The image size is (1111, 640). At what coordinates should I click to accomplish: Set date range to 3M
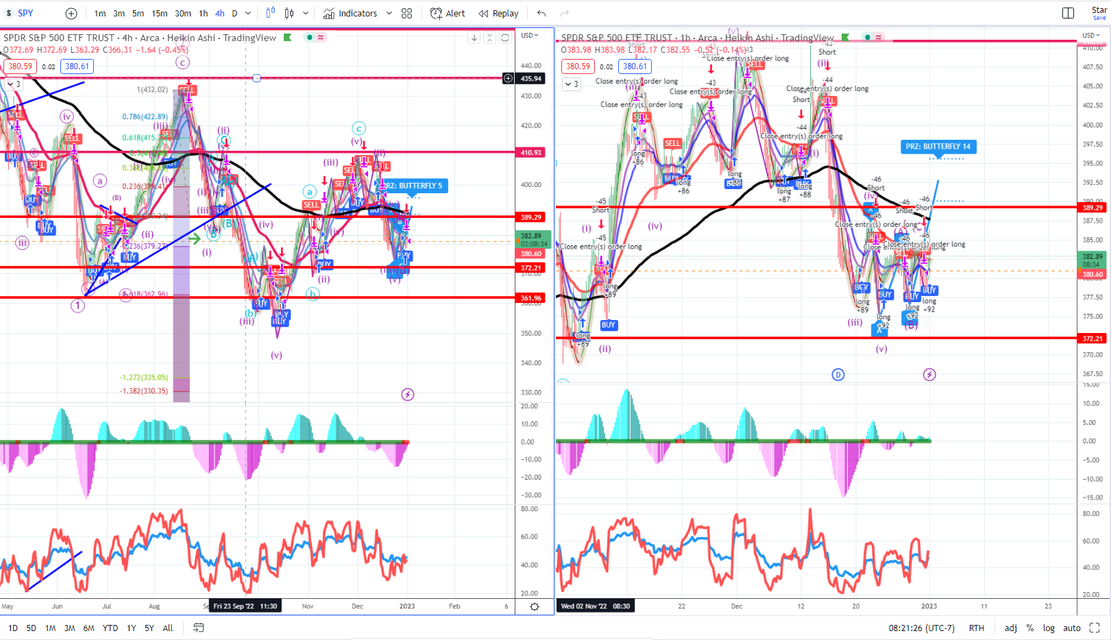click(x=69, y=628)
